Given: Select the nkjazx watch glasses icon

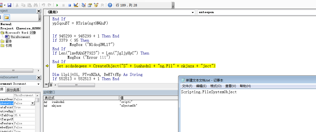Looking at the screenshot, I should click(46, 106).
